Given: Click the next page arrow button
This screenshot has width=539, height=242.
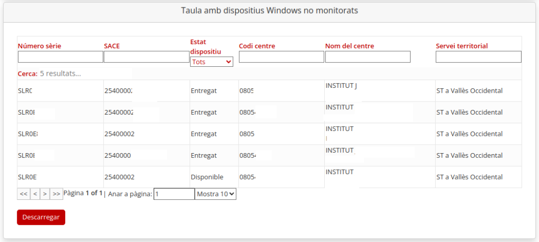Looking at the screenshot, I should point(45,194).
